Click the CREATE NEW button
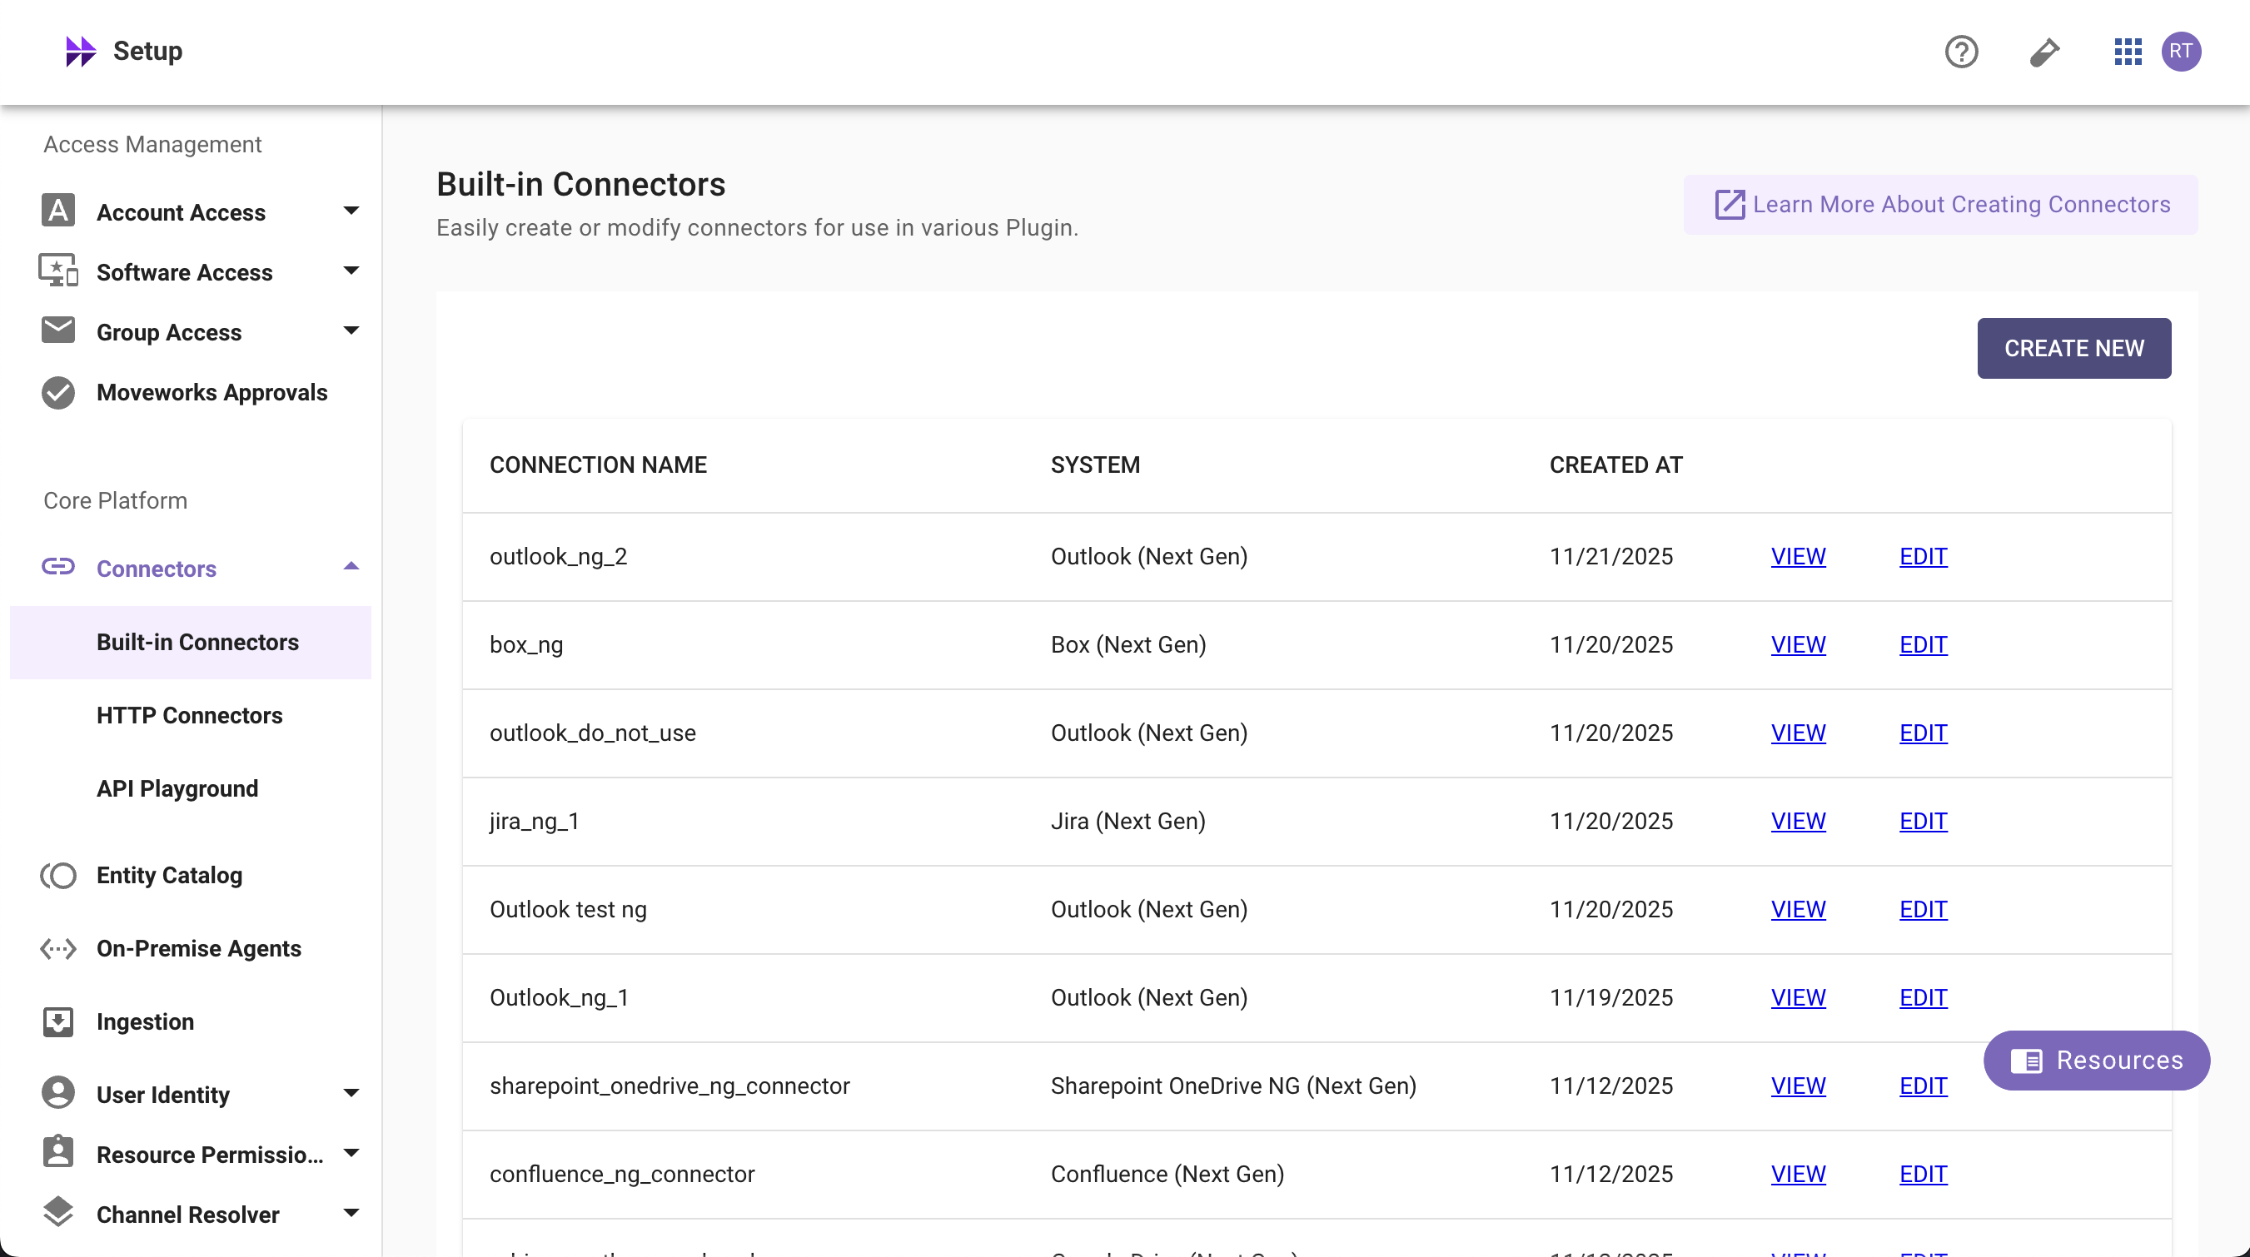2250x1257 pixels. 2073,348
